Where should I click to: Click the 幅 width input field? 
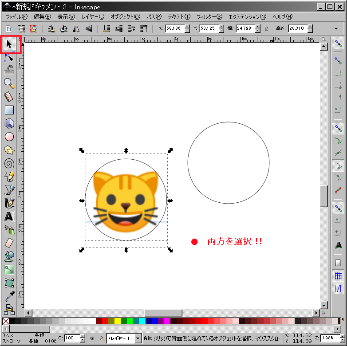click(x=245, y=28)
